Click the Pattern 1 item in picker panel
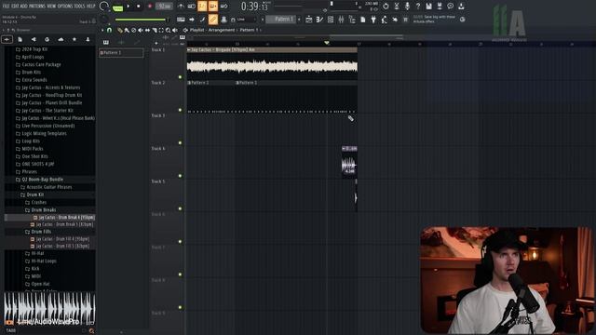The width and height of the screenshot is (596, 335). pyautogui.click(x=121, y=53)
